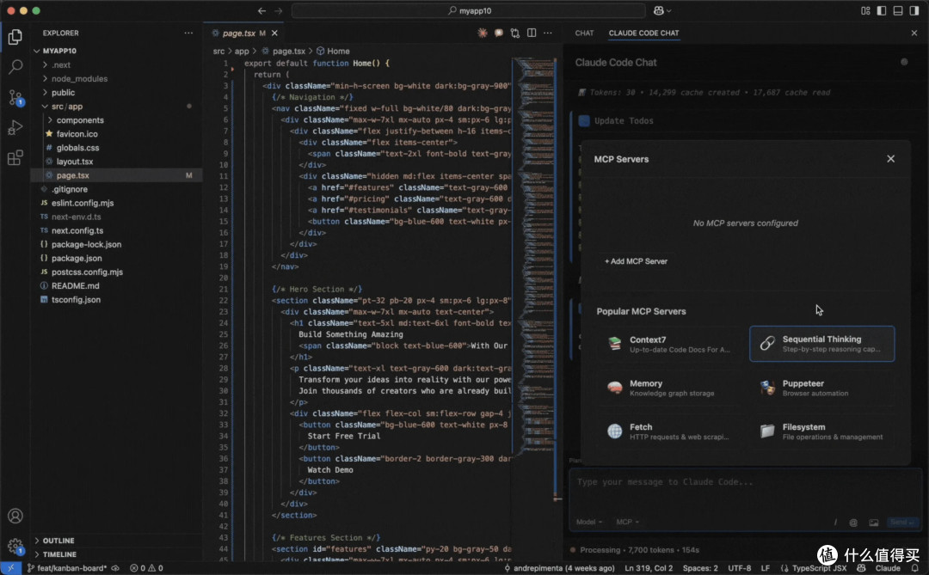The height and width of the screenshot is (575, 929).
Task: Open the Copilot menu in title bar
Action: point(661,10)
